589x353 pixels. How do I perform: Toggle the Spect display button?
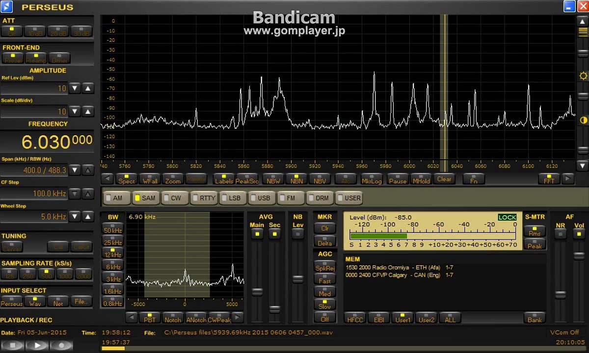click(127, 179)
